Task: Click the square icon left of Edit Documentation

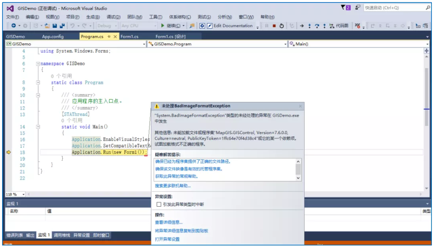Action: click(x=202, y=26)
